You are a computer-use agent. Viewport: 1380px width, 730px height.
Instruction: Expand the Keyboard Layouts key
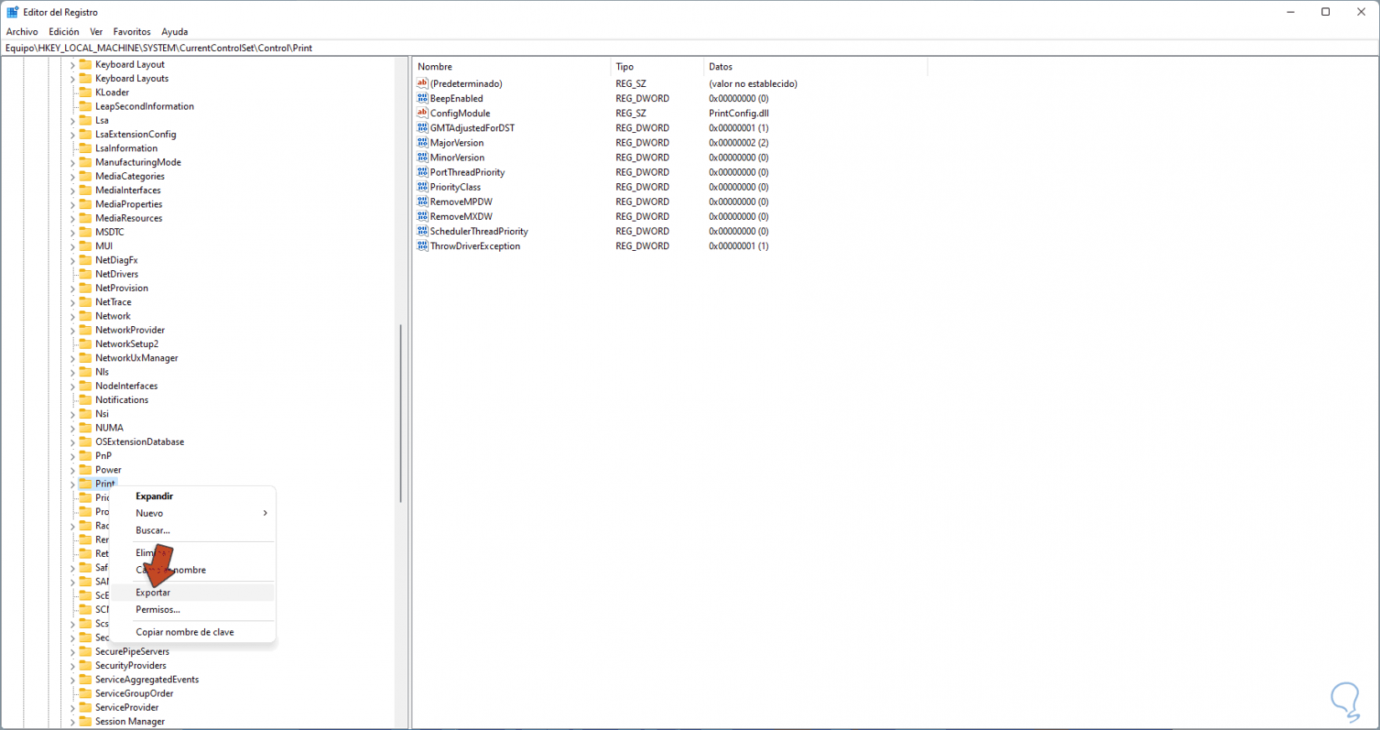click(x=73, y=79)
